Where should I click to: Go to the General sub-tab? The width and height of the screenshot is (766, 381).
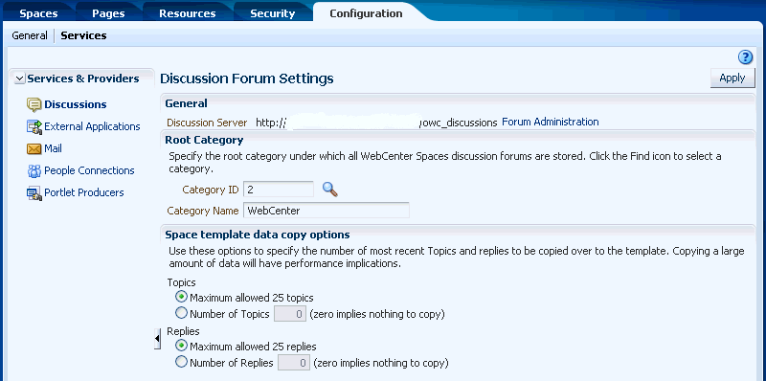(30, 35)
